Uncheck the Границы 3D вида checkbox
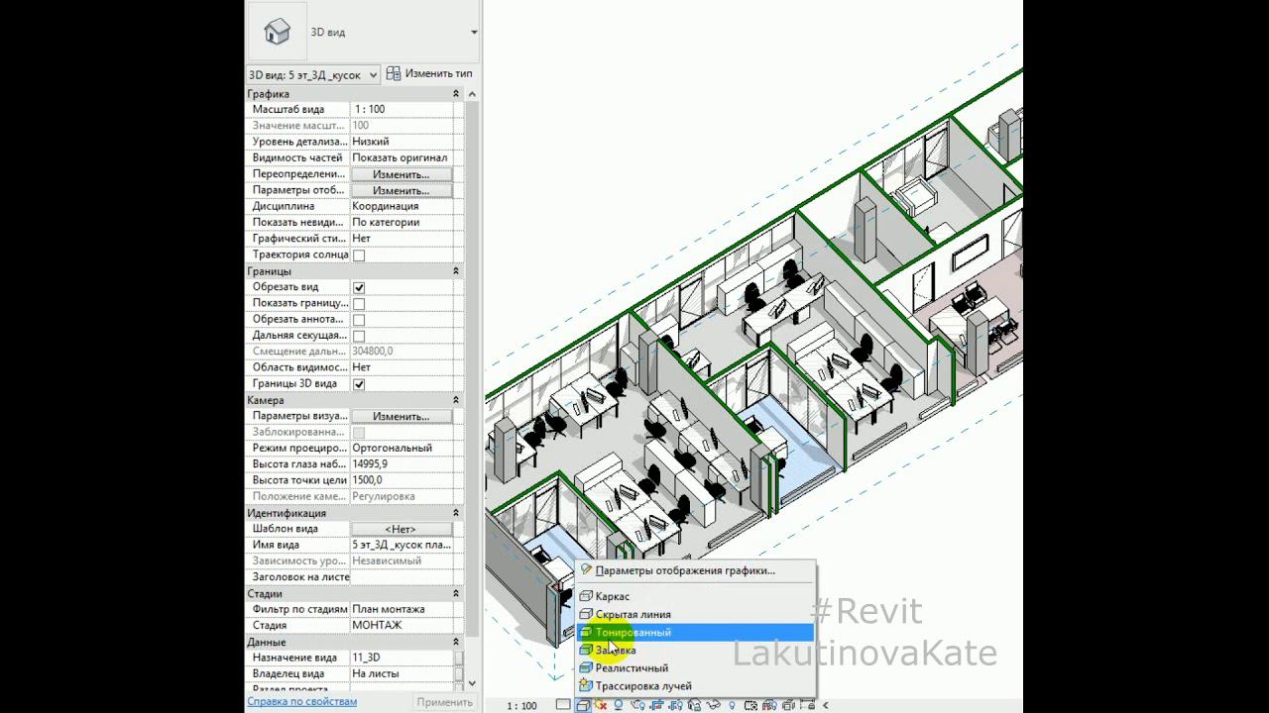This screenshot has width=1269, height=713. pos(359,384)
